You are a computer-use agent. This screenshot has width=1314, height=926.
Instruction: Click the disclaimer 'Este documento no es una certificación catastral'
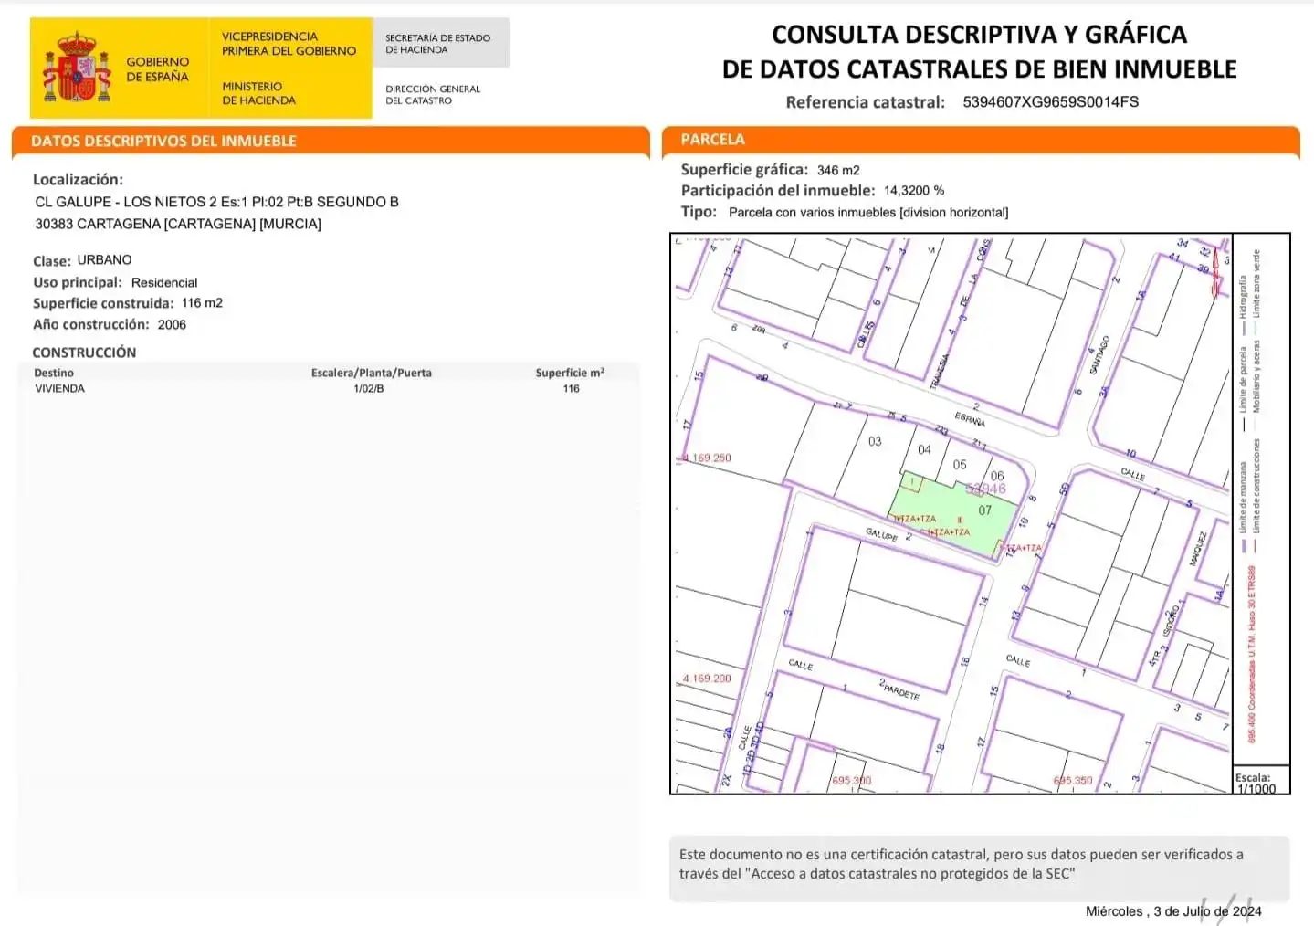pyautogui.click(x=833, y=855)
